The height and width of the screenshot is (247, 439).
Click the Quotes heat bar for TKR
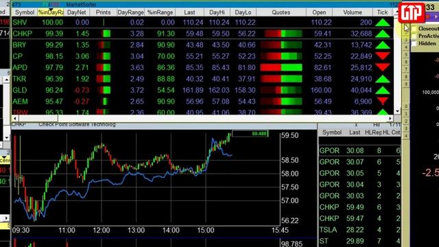pos(281,79)
